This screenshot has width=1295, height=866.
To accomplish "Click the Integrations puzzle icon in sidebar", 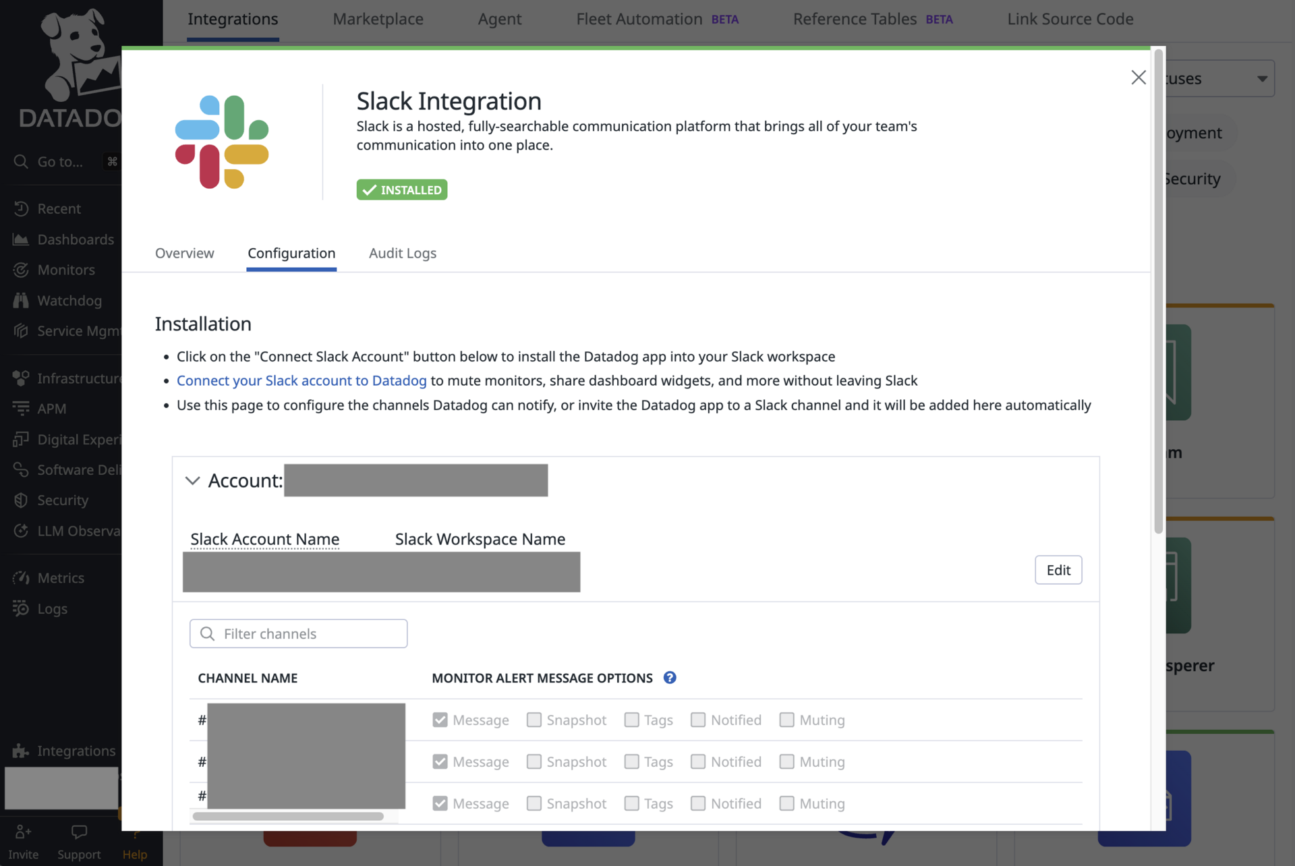I will tap(21, 751).
